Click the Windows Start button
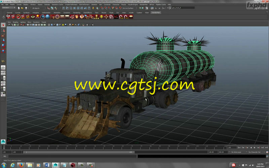The width and height of the screenshot is (269, 168). (4, 165)
